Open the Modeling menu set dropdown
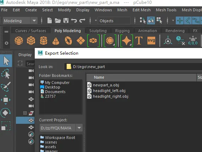The image size is (202, 152). coord(20,21)
